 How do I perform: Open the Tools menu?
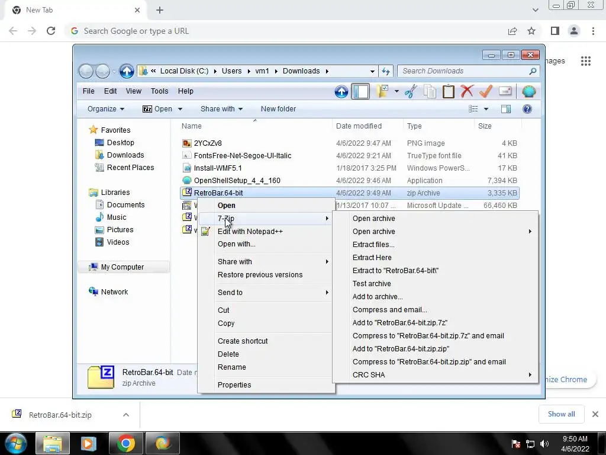click(159, 91)
